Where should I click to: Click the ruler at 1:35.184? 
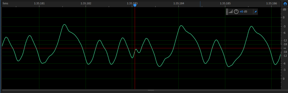179,3
